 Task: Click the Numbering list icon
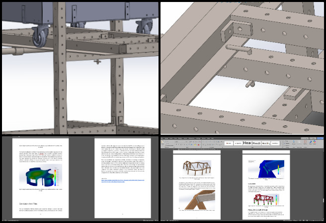206,141
